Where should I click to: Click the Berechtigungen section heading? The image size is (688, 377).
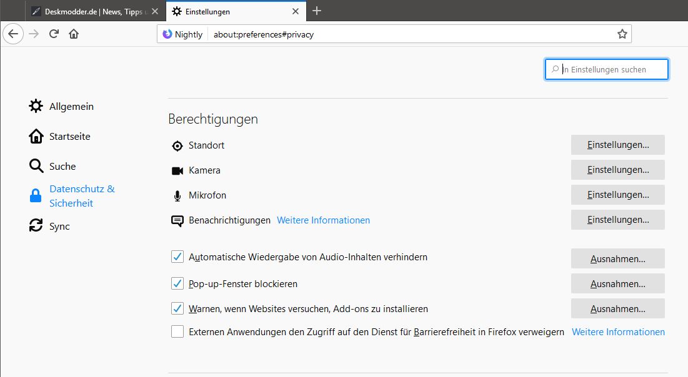tap(213, 119)
